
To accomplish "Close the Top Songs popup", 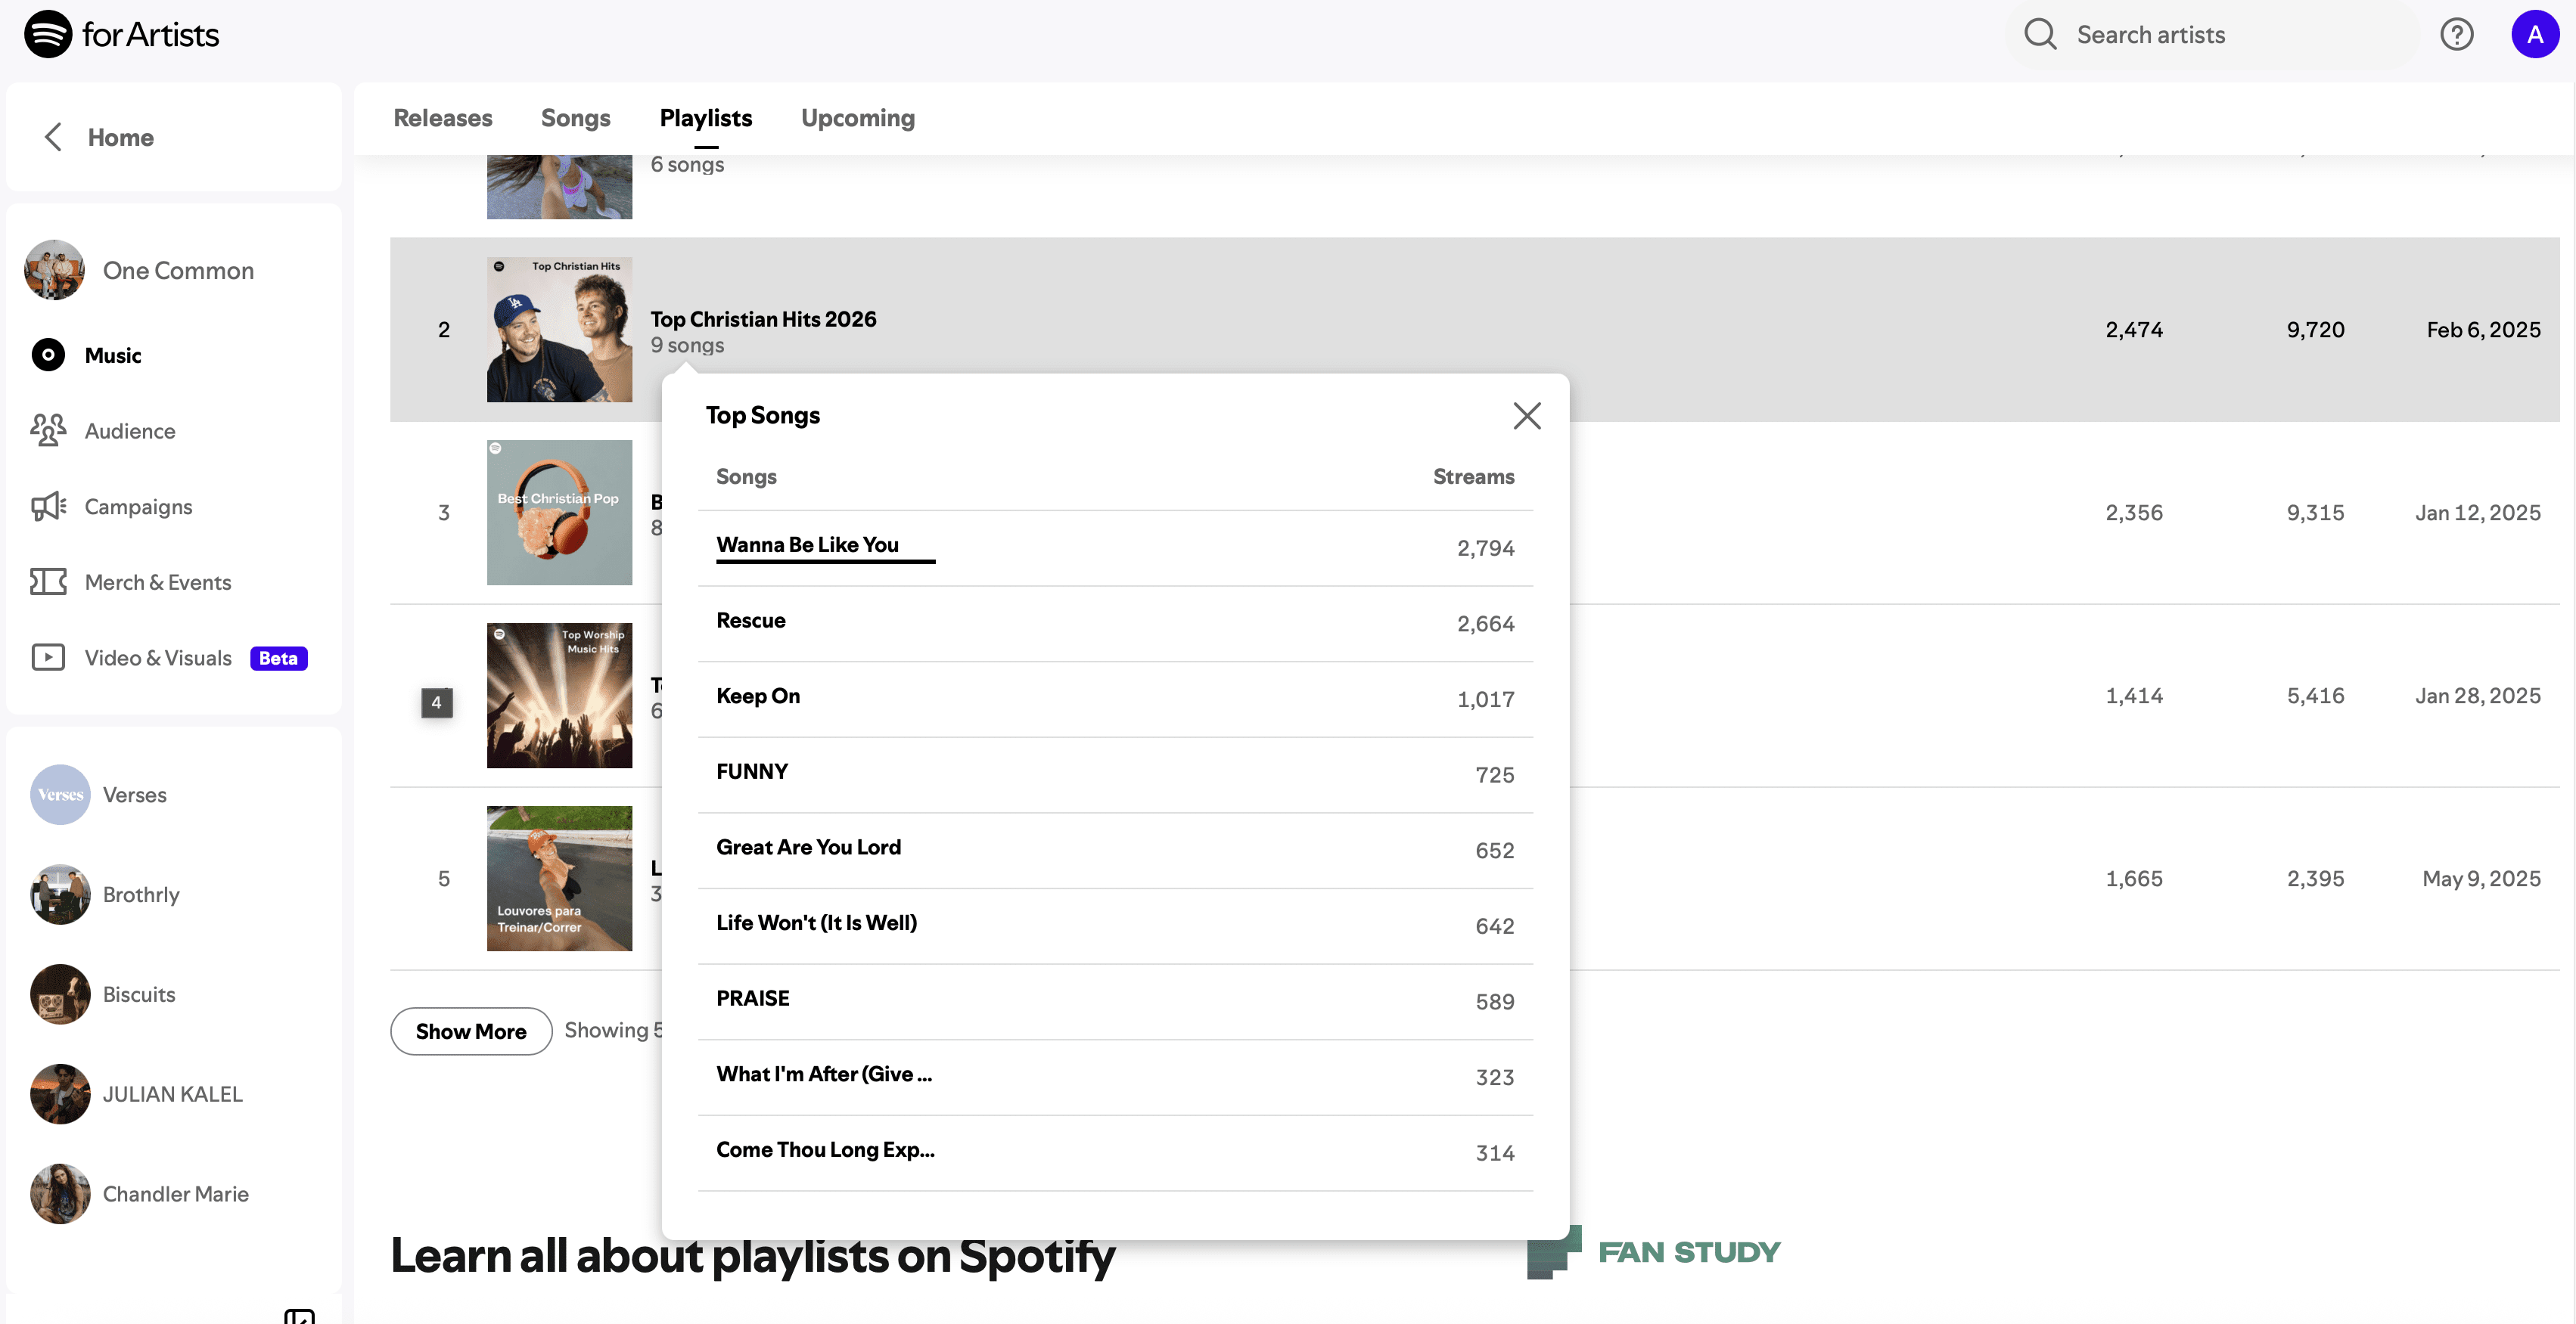I will [1526, 416].
